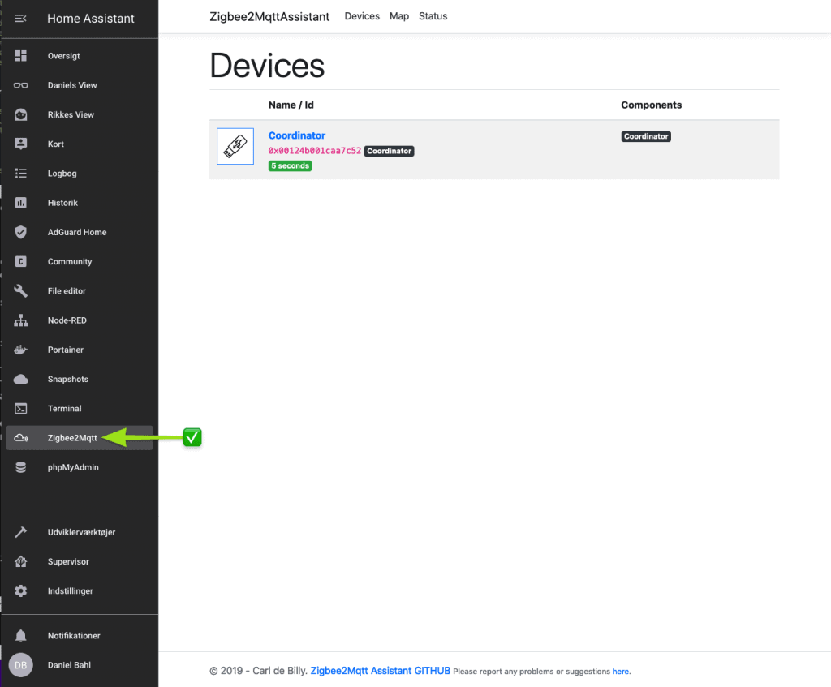This screenshot has width=831, height=687.
Task: Click the Terminal console icon
Action: click(20, 408)
